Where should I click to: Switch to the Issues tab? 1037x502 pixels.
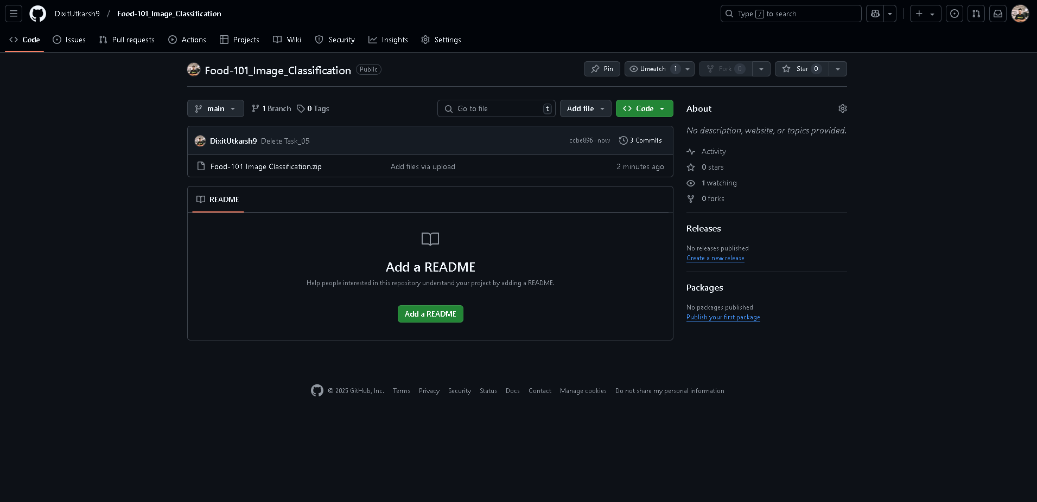pyautogui.click(x=69, y=40)
